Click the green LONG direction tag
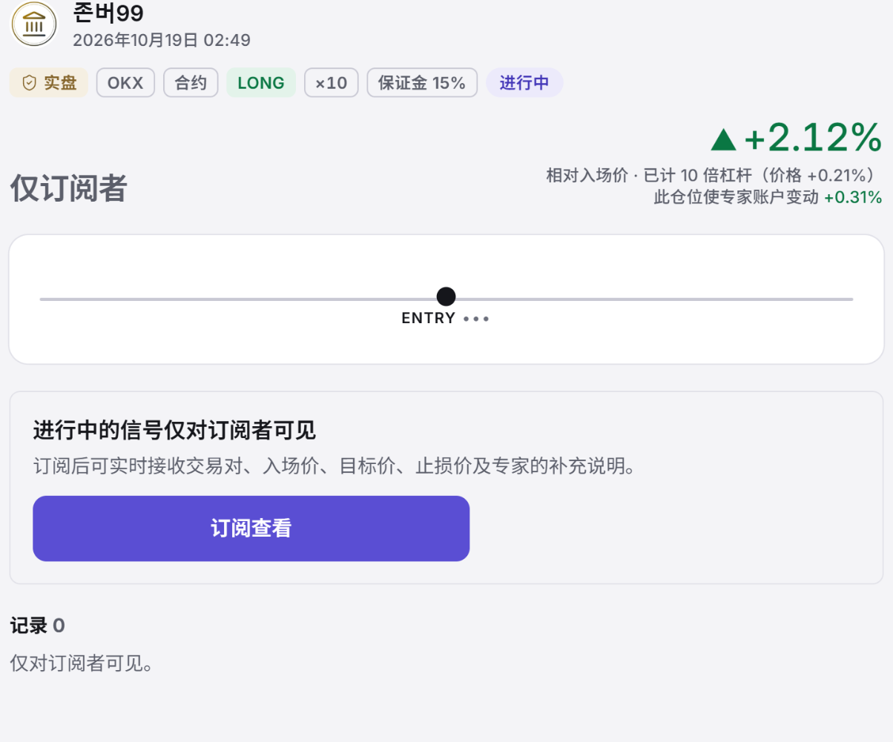The height and width of the screenshot is (742, 893). pyautogui.click(x=261, y=83)
